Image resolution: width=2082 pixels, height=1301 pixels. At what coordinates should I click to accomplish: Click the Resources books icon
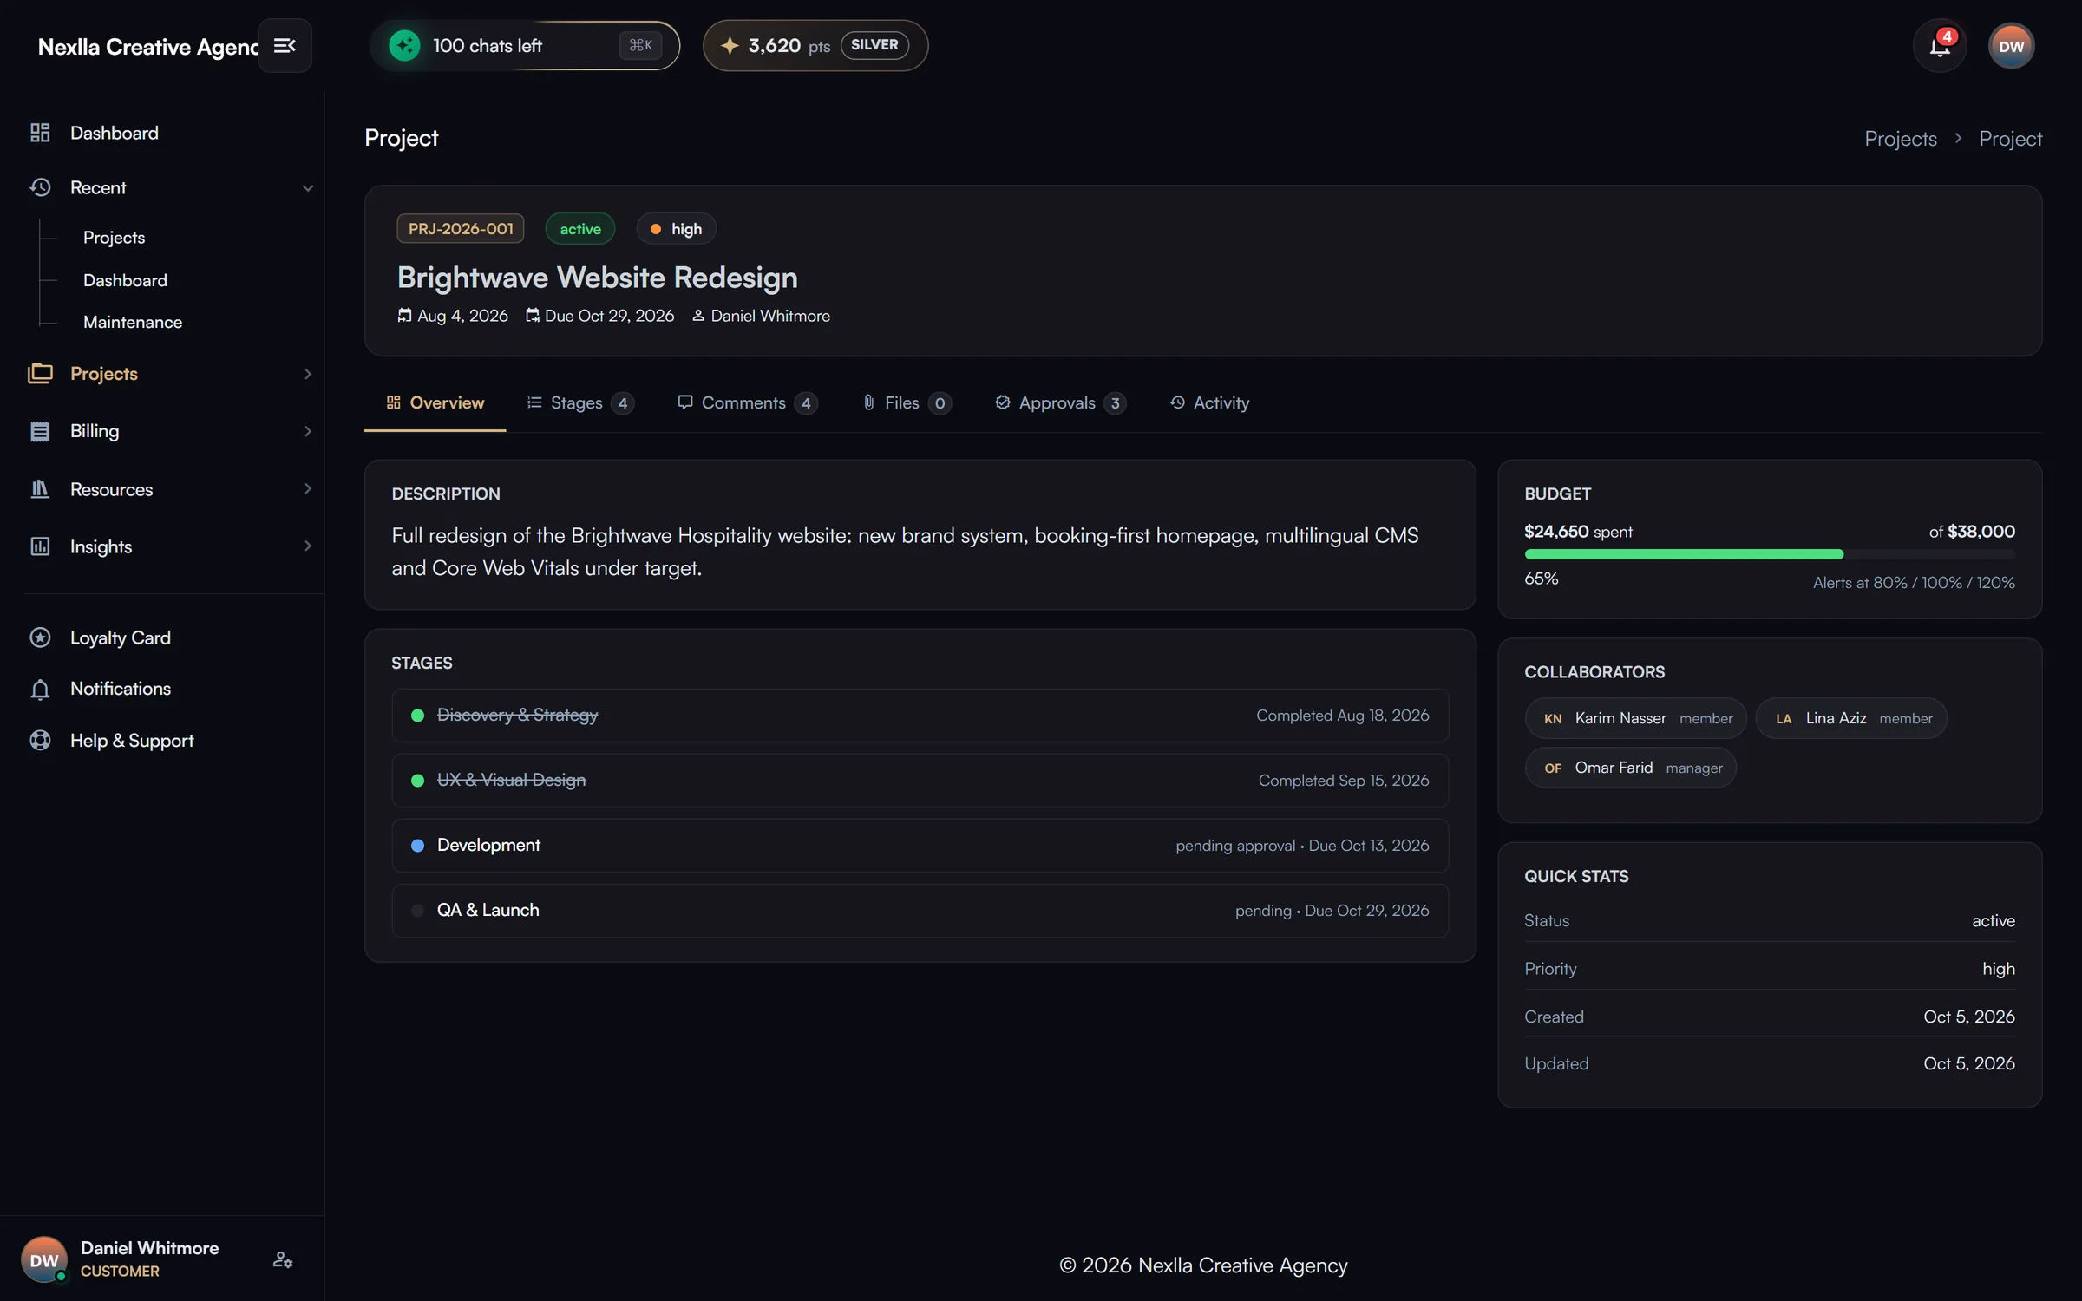[40, 489]
